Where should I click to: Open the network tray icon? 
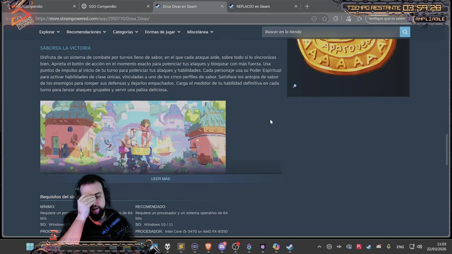click(412, 247)
